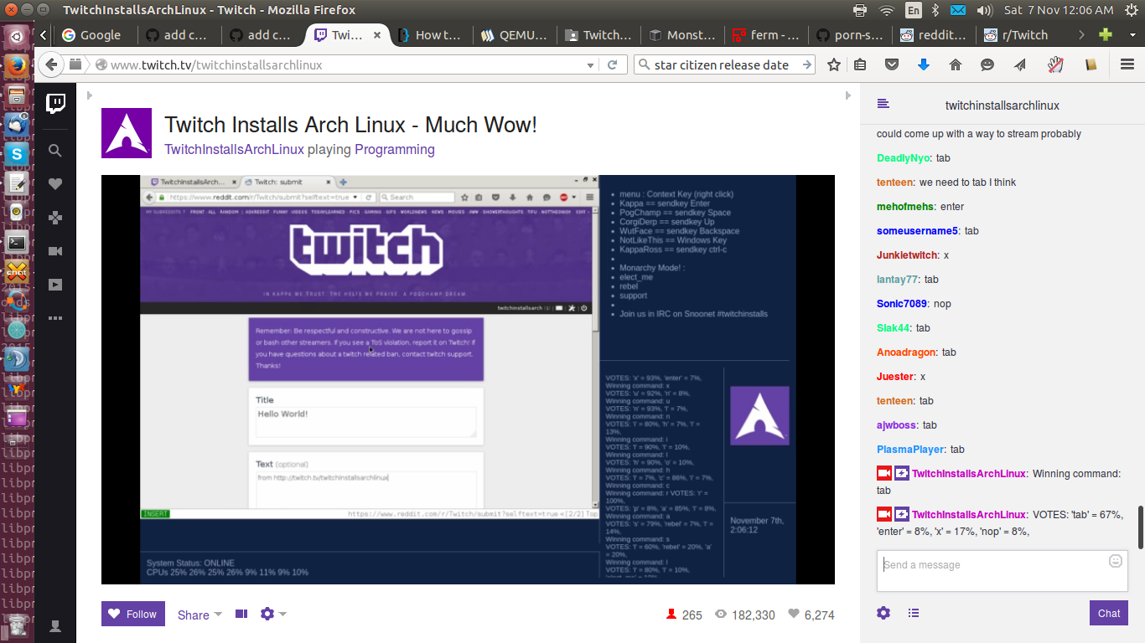Open the Following heart icon in sidebar

(55, 184)
